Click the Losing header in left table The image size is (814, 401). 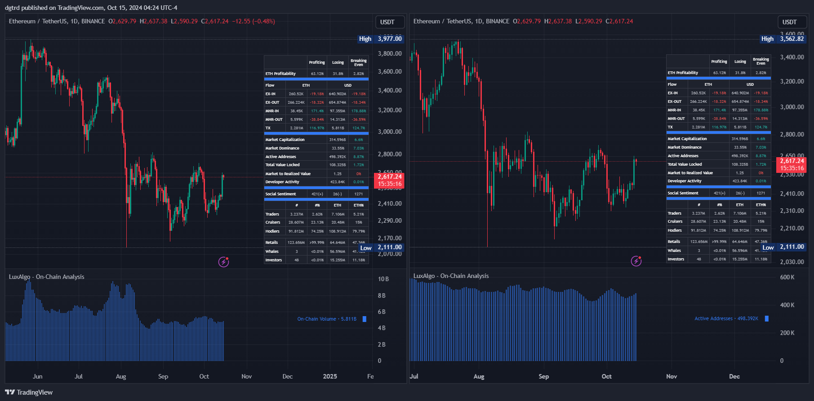point(338,62)
